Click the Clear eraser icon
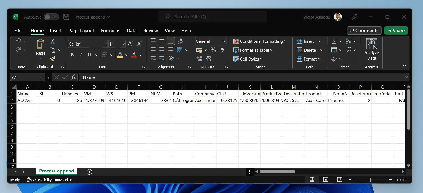This screenshot has width=423, height=193. 334,59
